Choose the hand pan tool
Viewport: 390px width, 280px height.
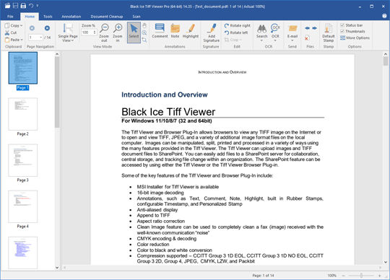point(144,25)
